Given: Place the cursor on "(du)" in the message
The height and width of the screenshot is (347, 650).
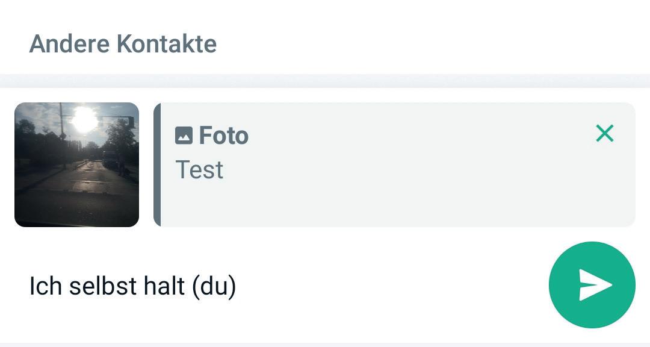Looking at the screenshot, I should 214,286.
